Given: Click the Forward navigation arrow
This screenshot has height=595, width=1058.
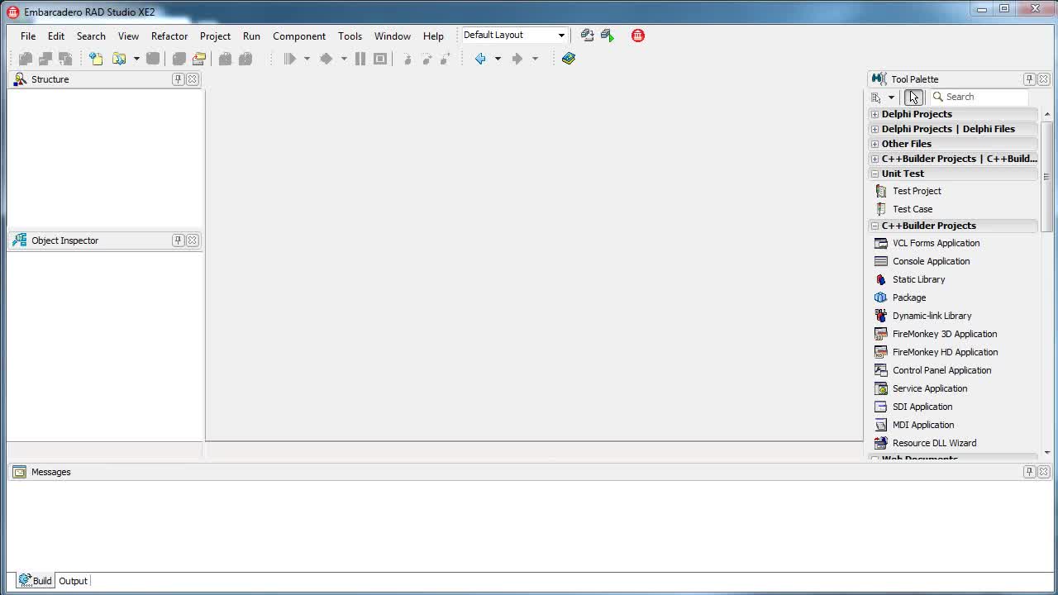Looking at the screenshot, I should click(x=517, y=59).
